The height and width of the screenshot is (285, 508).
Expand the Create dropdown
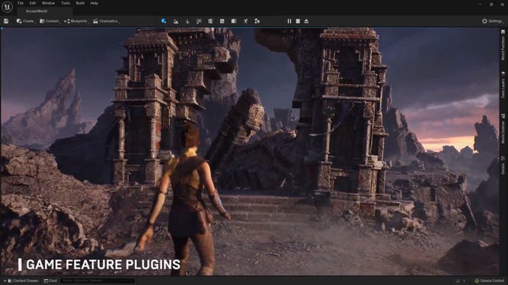click(25, 21)
